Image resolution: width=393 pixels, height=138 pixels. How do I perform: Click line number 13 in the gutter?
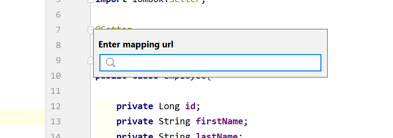click(x=56, y=121)
